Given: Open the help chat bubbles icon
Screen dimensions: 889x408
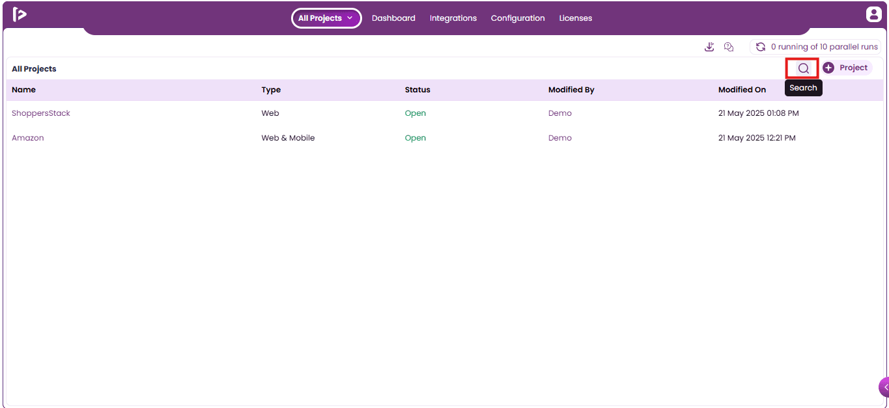Looking at the screenshot, I should pyautogui.click(x=729, y=47).
